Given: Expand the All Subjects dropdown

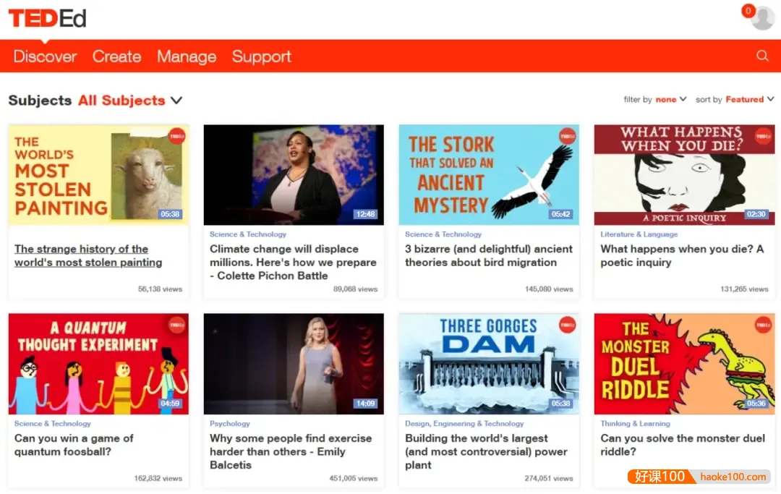Looking at the screenshot, I should tap(130, 101).
